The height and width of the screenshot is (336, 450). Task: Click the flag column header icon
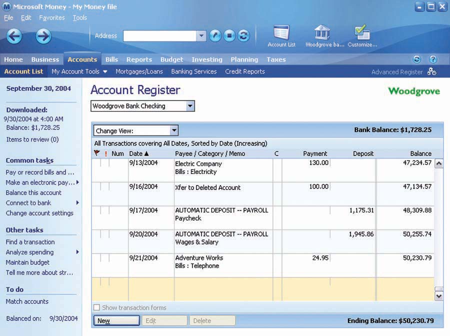point(96,153)
